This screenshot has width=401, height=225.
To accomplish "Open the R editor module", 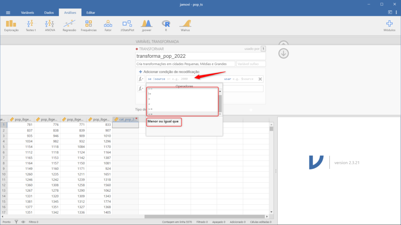I will click(x=166, y=26).
